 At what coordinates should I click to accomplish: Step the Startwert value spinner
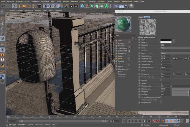[x=171, y=45]
